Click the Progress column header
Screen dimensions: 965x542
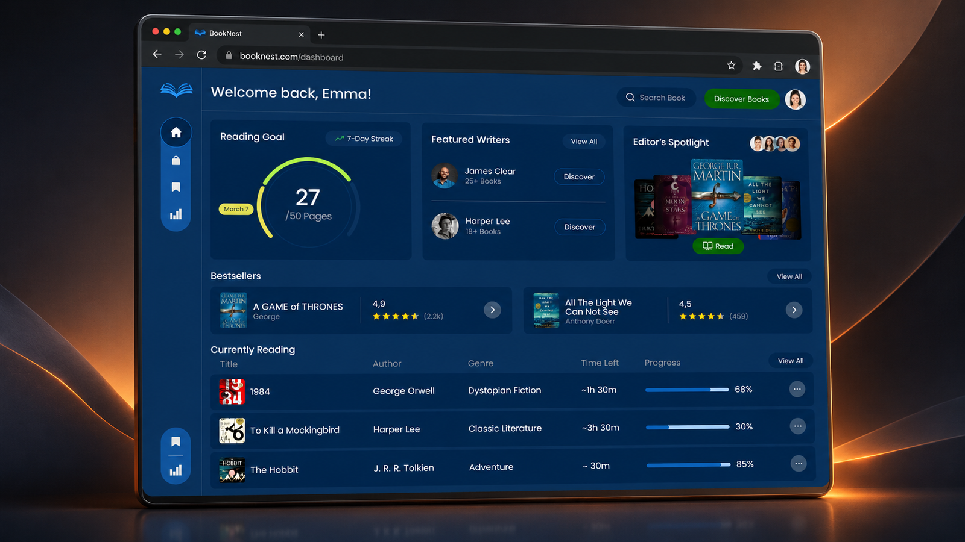[662, 363]
